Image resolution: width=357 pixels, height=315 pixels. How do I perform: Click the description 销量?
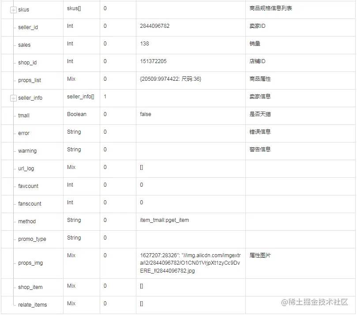pyautogui.click(x=255, y=44)
